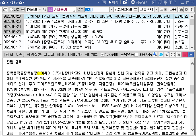196x136 pixels.
Task: Open the calendar date picker icon
Action: [x=135, y=9]
